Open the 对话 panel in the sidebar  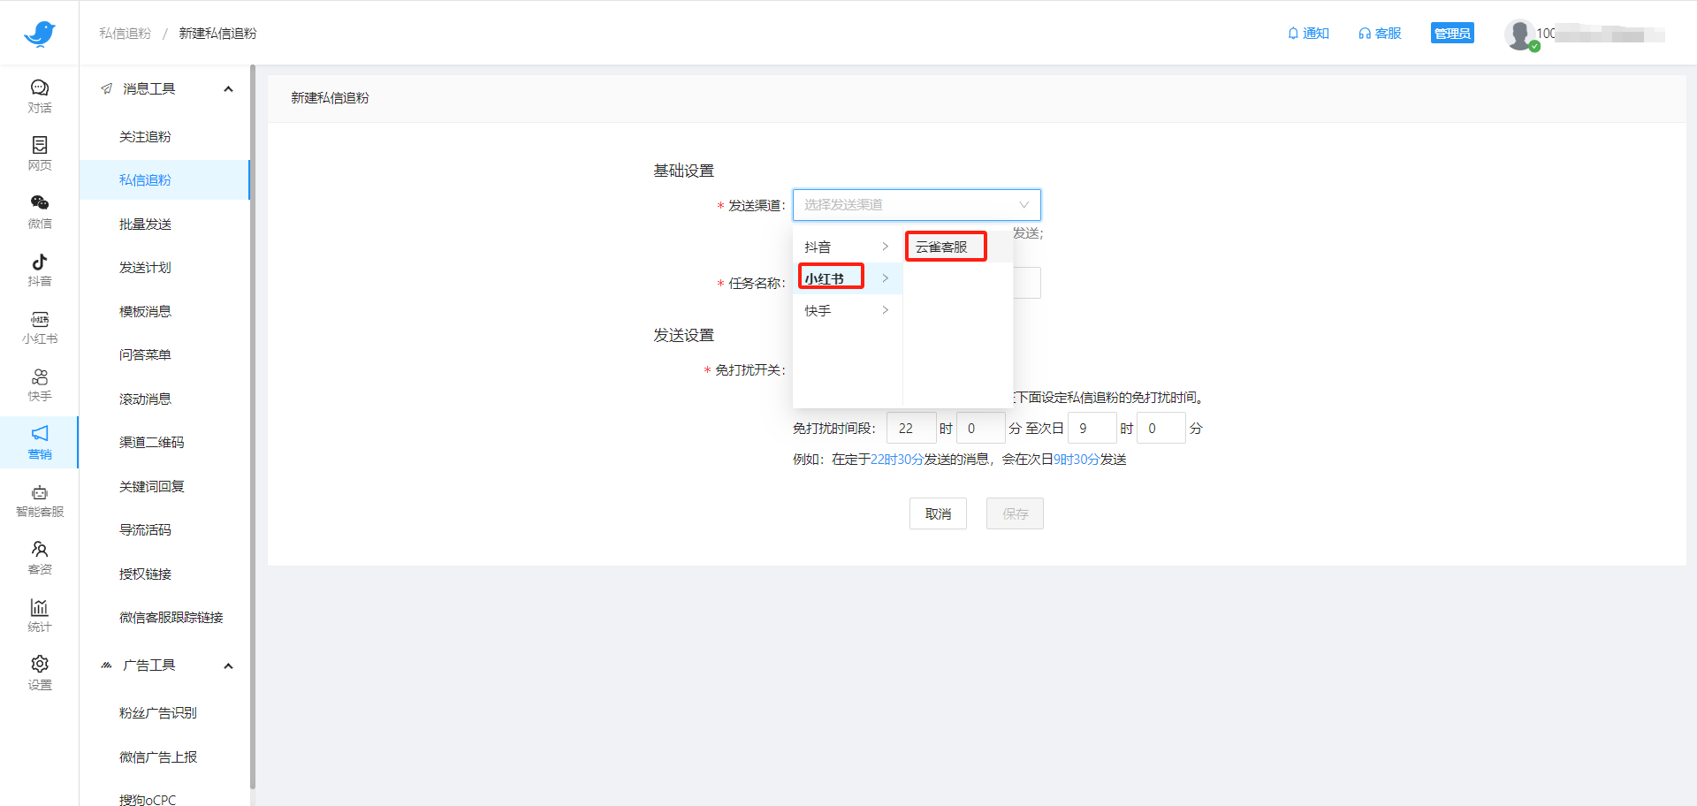(x=39, y=95)
